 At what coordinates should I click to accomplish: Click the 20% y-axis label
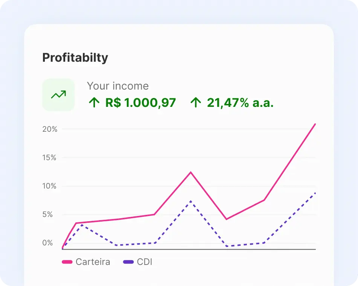point(49,129)
